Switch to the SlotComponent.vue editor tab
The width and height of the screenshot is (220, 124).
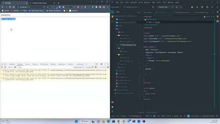[181, 12]
